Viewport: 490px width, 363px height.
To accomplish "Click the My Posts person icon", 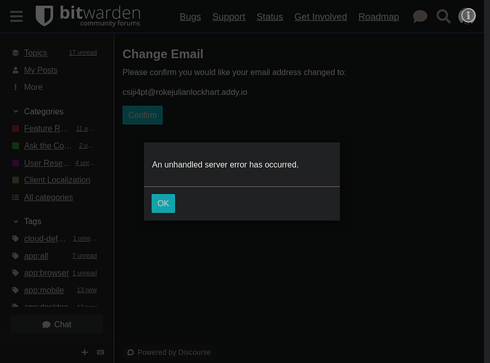I will pos(15,70).
